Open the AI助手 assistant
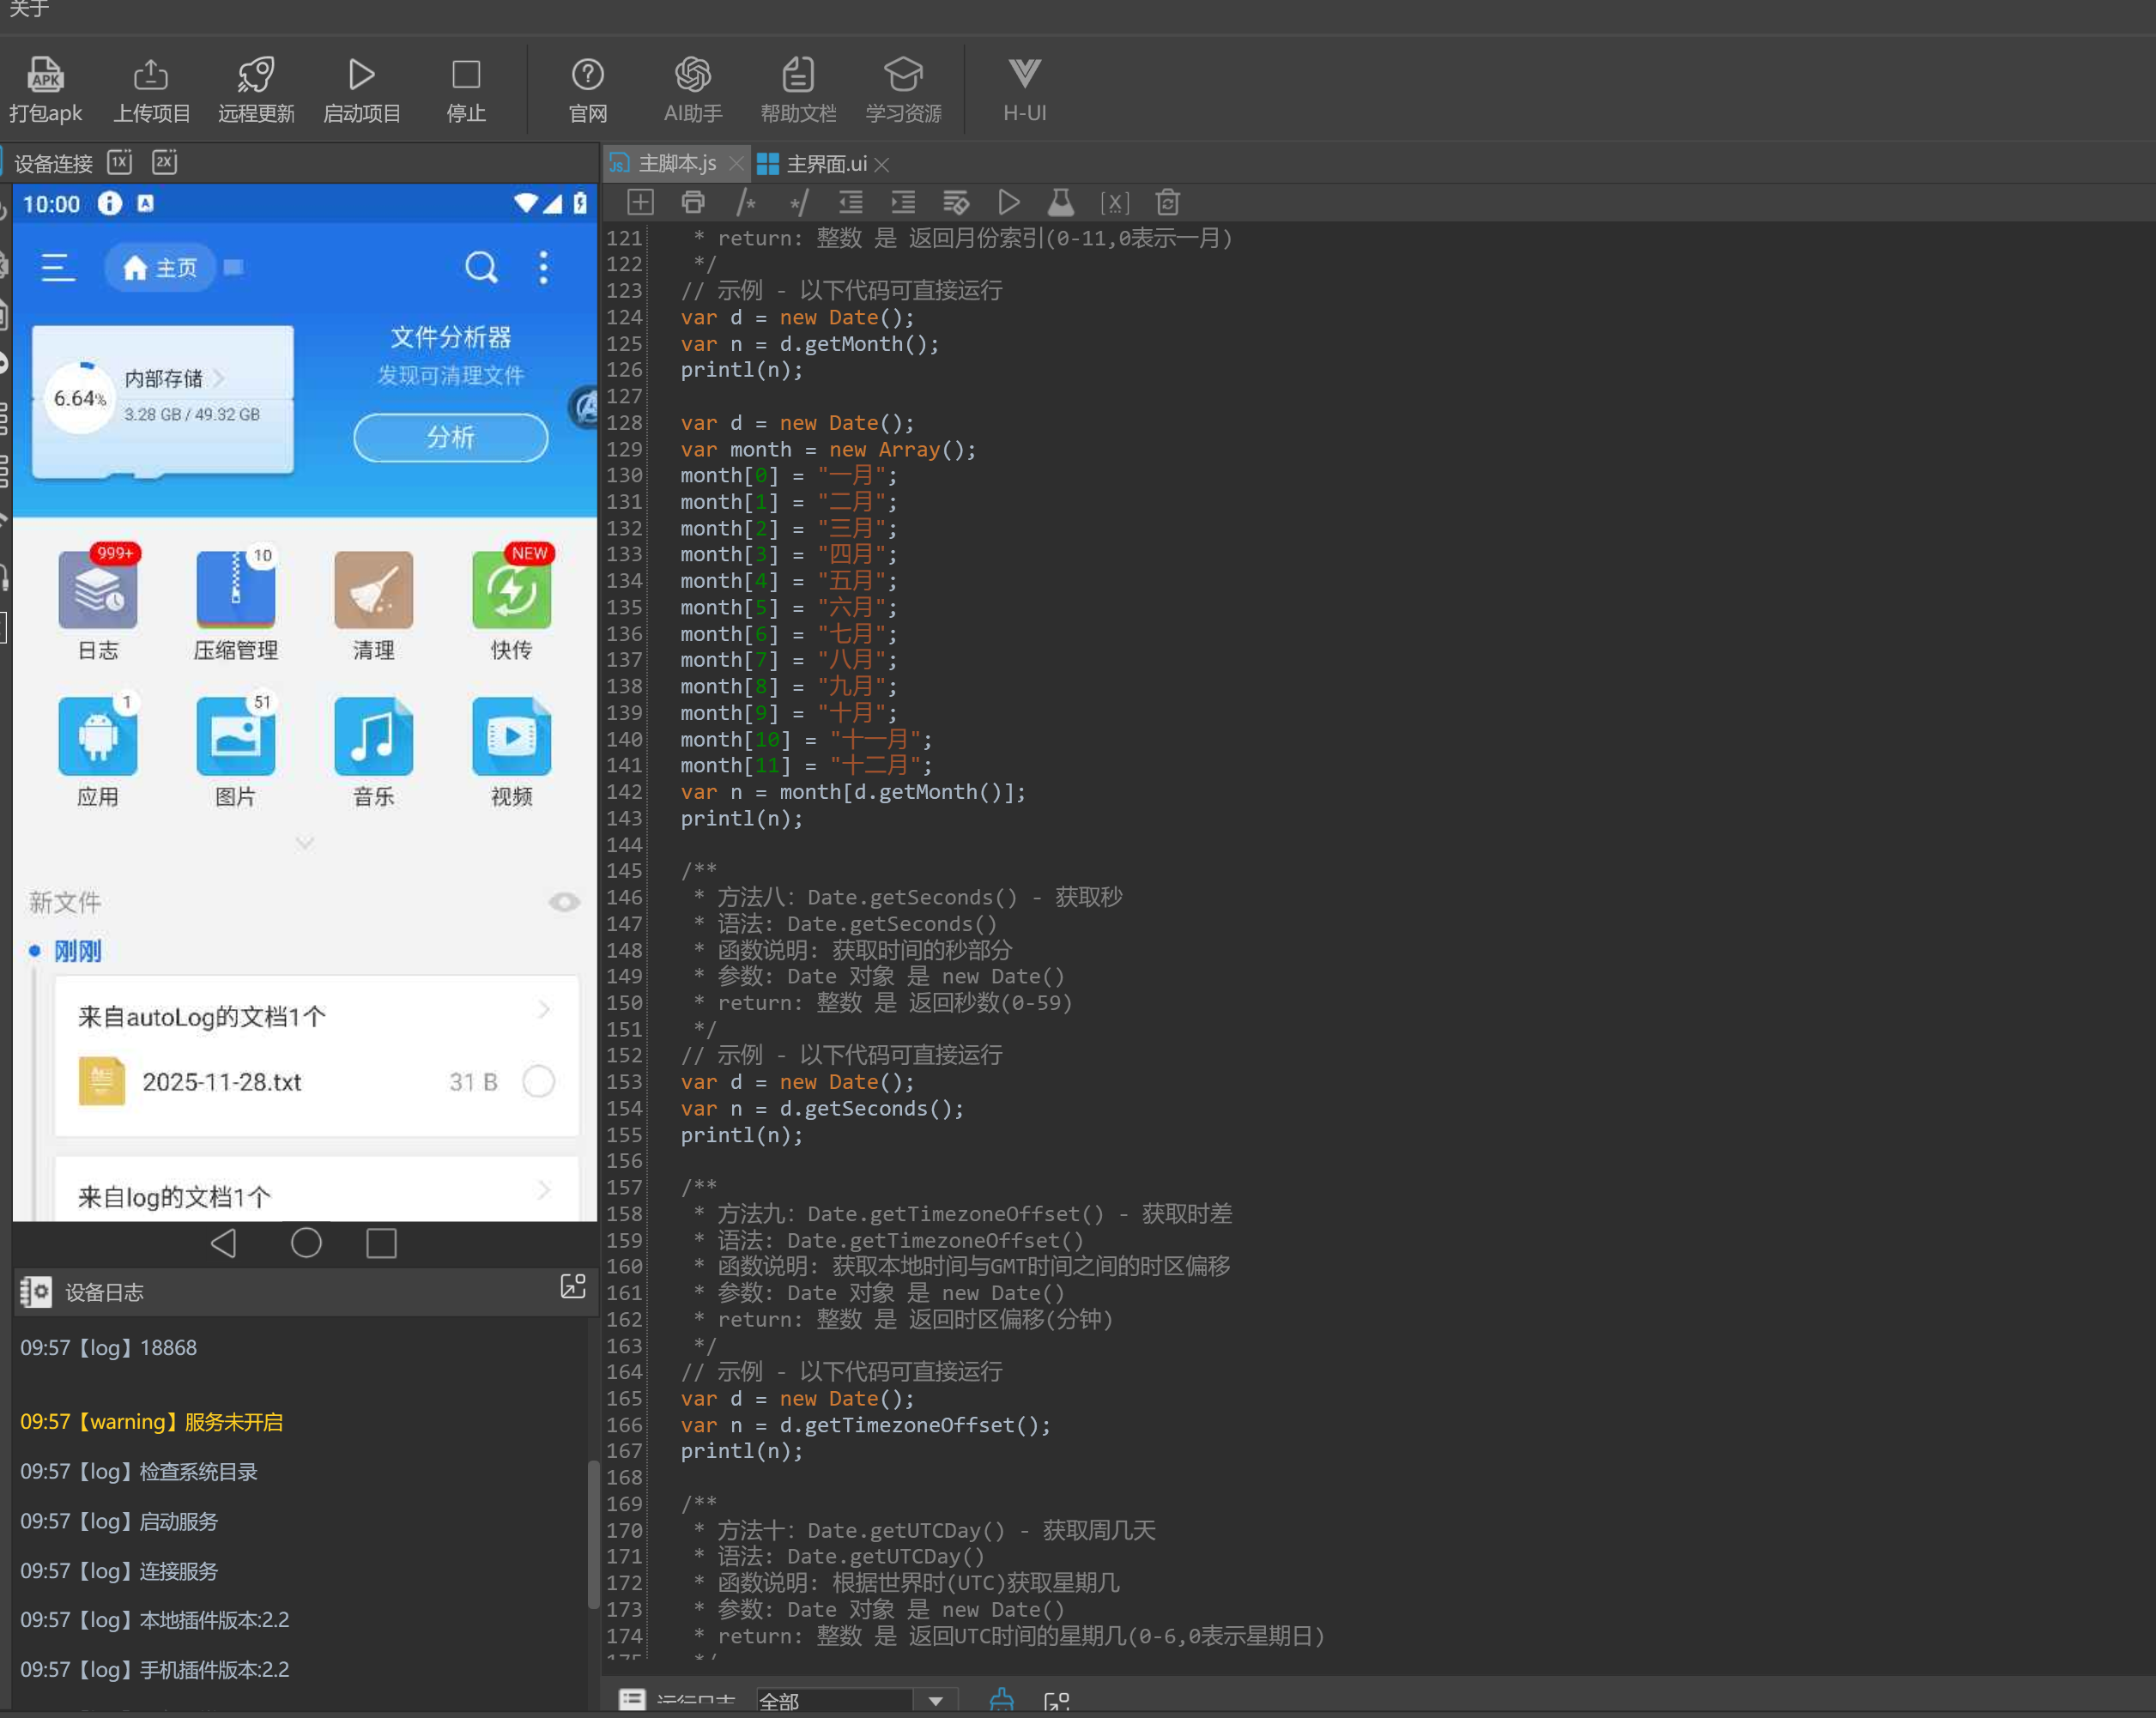 point(692,75)
